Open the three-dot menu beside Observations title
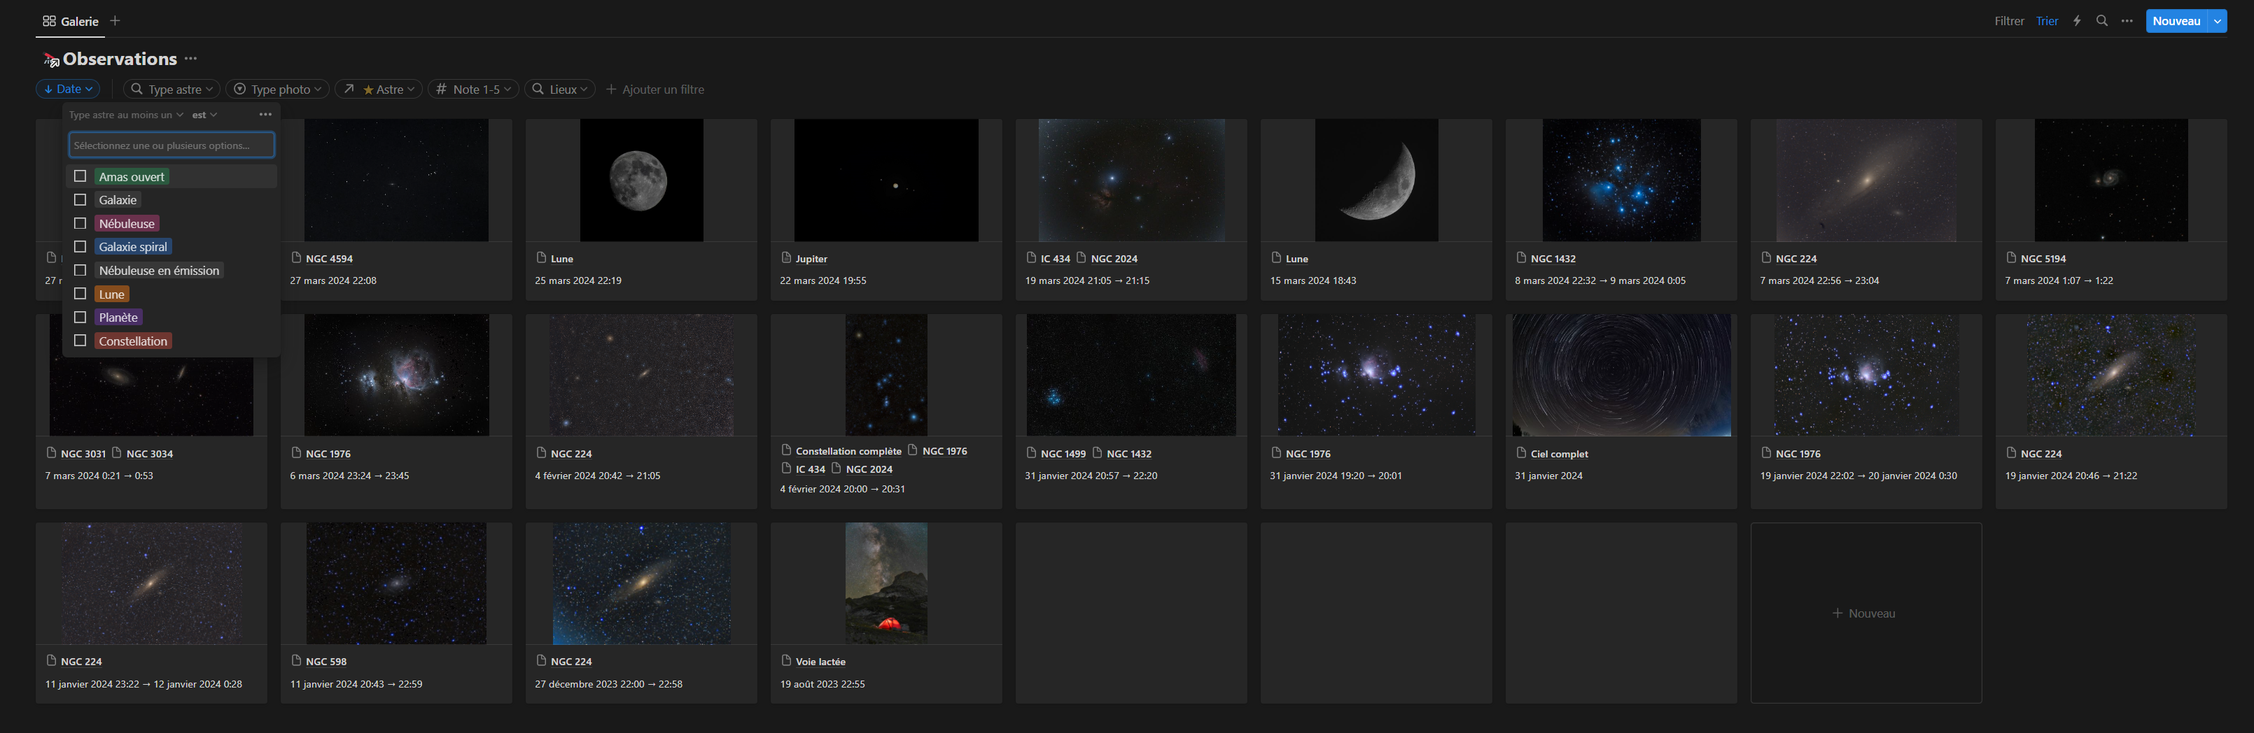 (190, 59)
